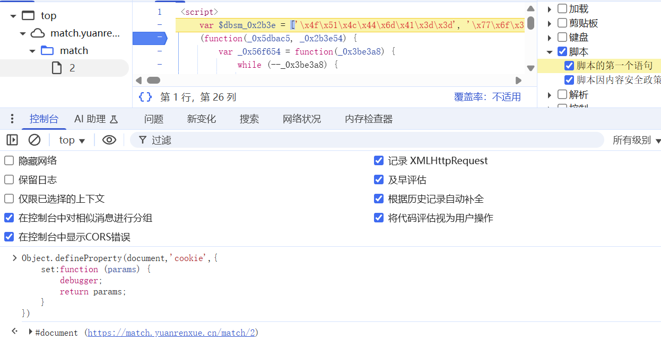
Task: Click the debugger keyword in console input
Action: pos(79,281)
